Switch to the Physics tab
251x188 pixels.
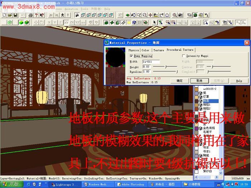point(133,50)
